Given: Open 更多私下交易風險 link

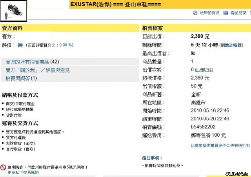Looking at the screenshot, I should point(23,173).
